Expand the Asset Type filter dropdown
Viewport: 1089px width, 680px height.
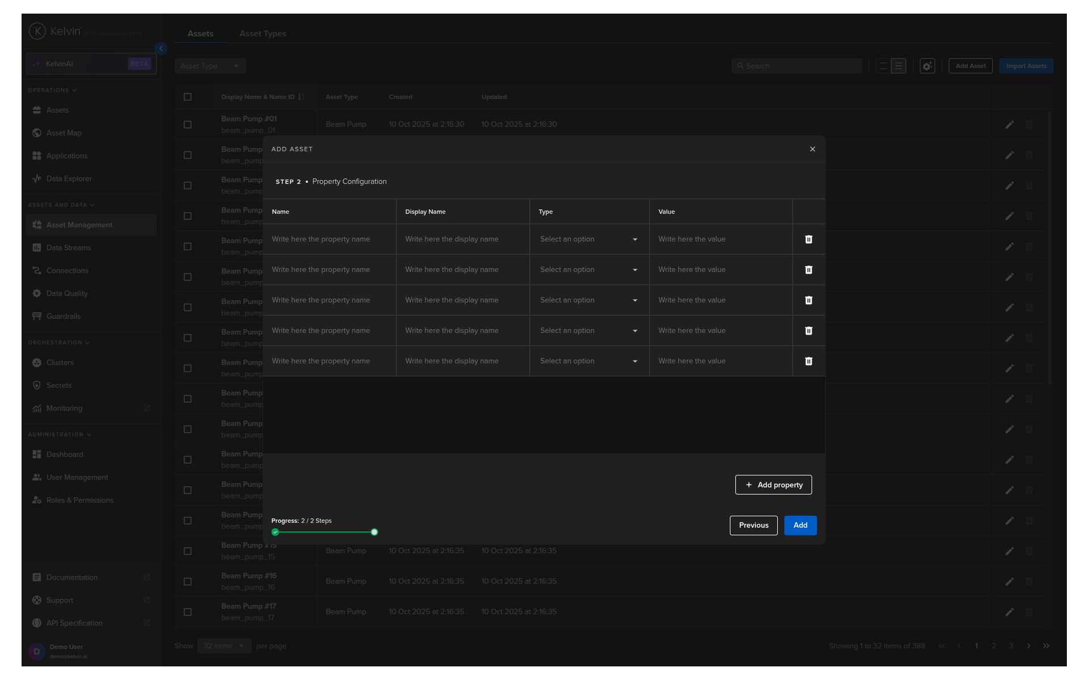click(x=210, y=66)
